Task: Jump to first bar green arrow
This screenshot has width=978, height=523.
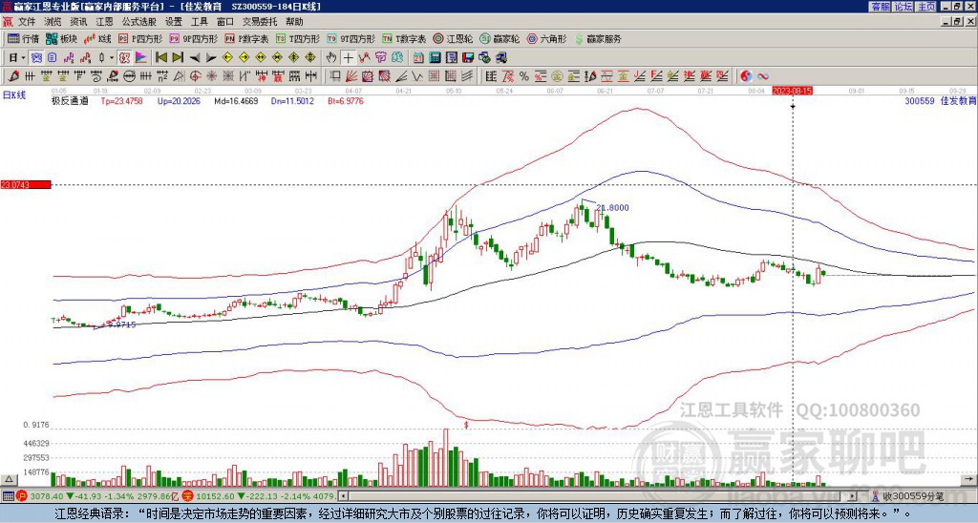Action: pos(161,58)
